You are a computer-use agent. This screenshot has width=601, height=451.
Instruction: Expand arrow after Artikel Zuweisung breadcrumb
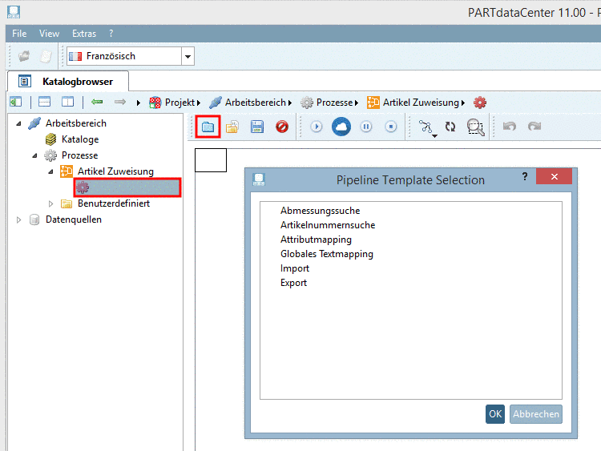coord(463,103)
